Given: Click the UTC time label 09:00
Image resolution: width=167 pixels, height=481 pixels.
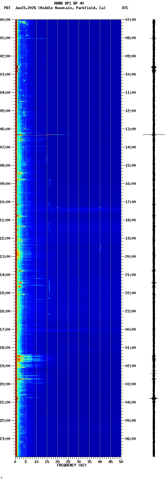Looking at the screenshot, I should 131,56.
